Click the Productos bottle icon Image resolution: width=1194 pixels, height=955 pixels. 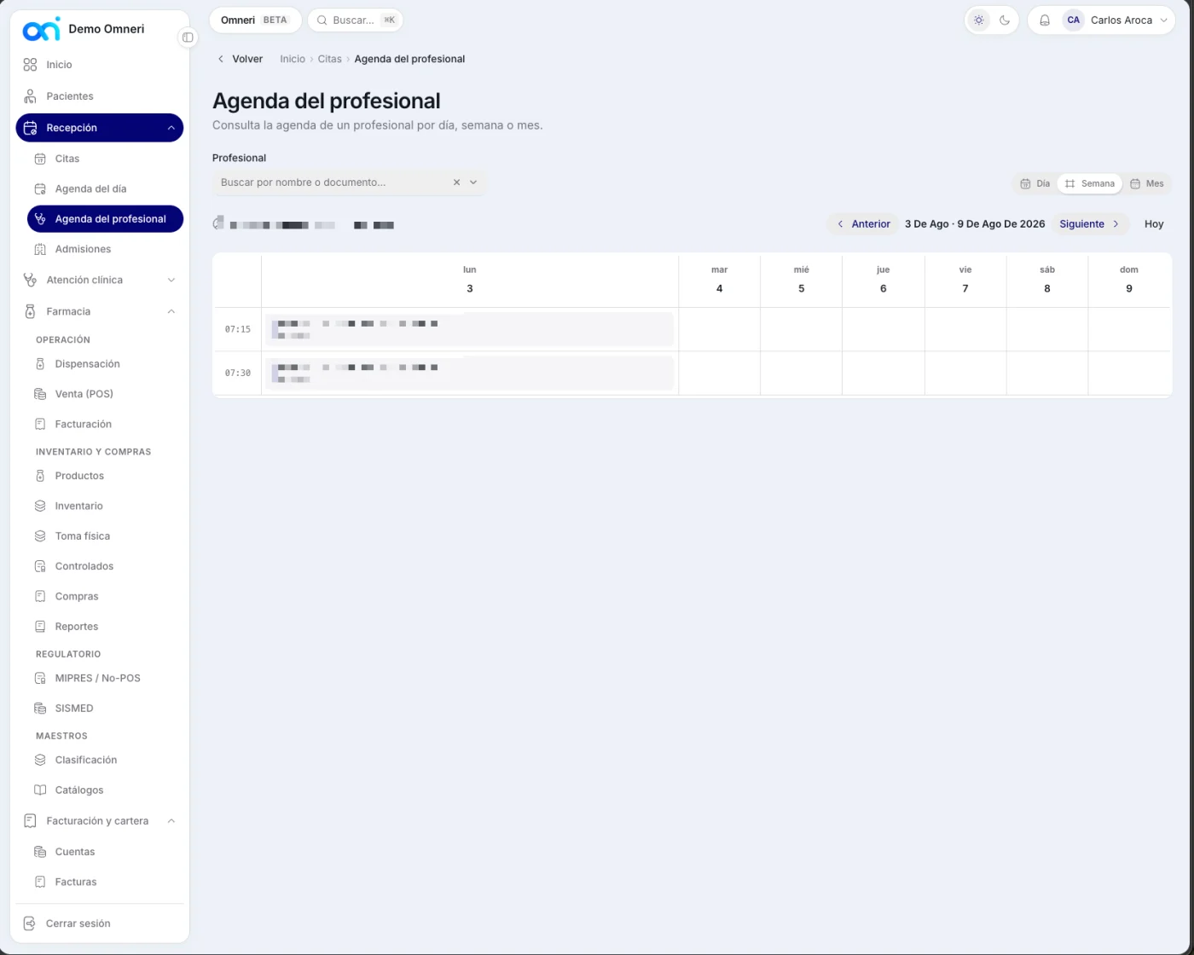pyautogui.click(x=40, y=476)
